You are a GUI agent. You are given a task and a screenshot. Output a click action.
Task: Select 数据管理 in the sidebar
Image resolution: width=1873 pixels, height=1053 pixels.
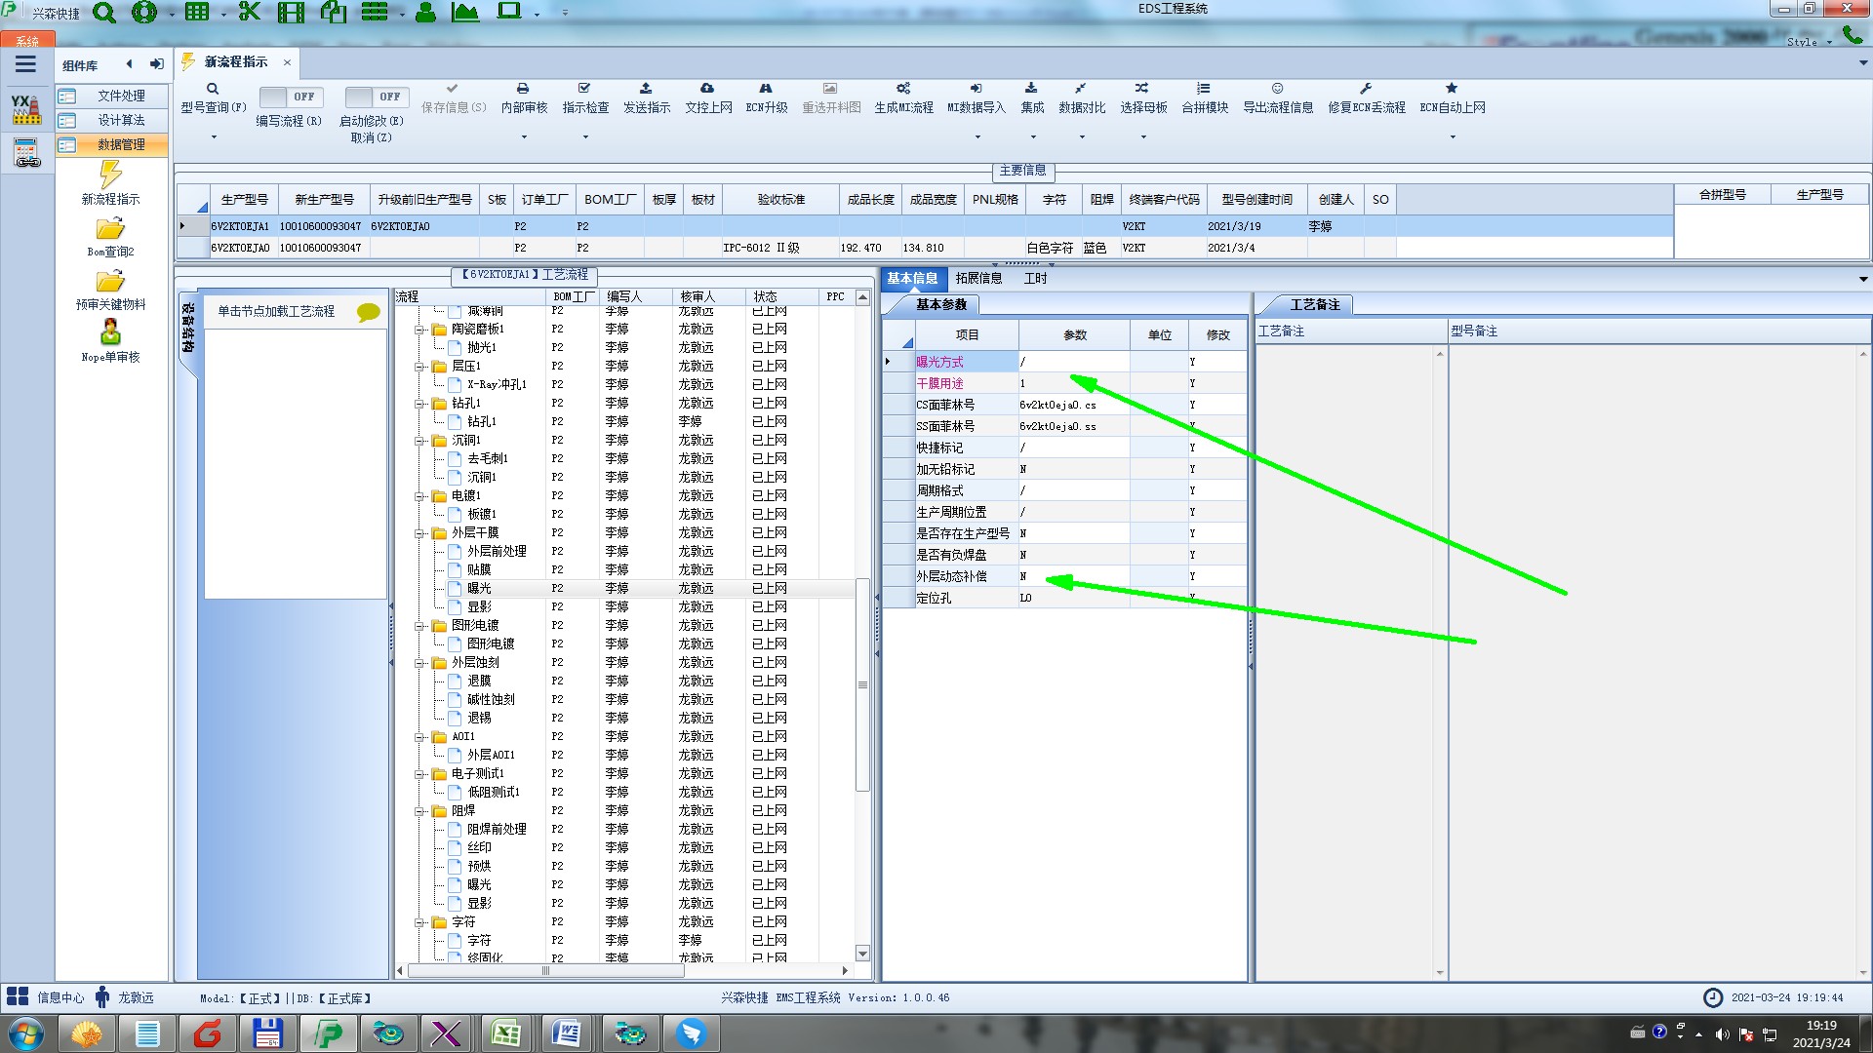pos(120,144)
